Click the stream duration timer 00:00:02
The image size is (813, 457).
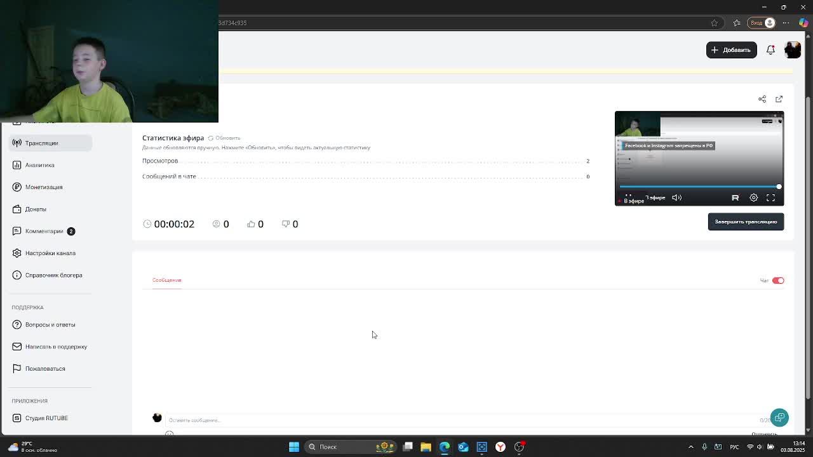click(174, 224)
